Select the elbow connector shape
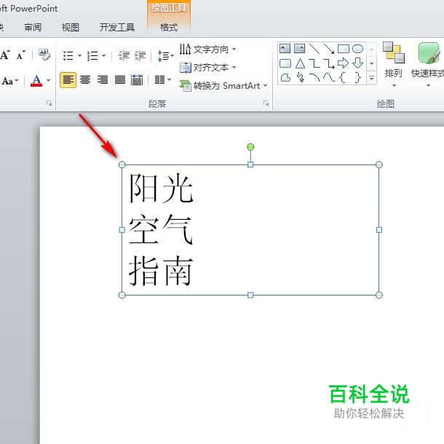The height and width of the screenshot is (444, 444). [x=314, y=63]
